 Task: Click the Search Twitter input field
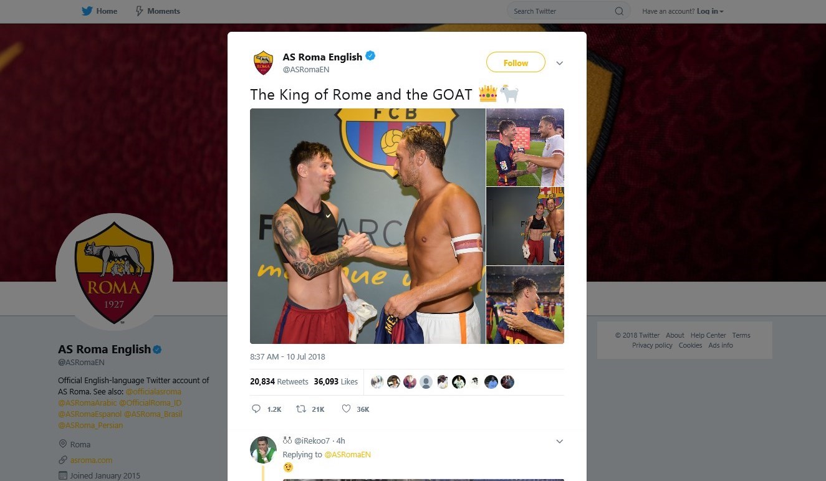coord(561,11)
